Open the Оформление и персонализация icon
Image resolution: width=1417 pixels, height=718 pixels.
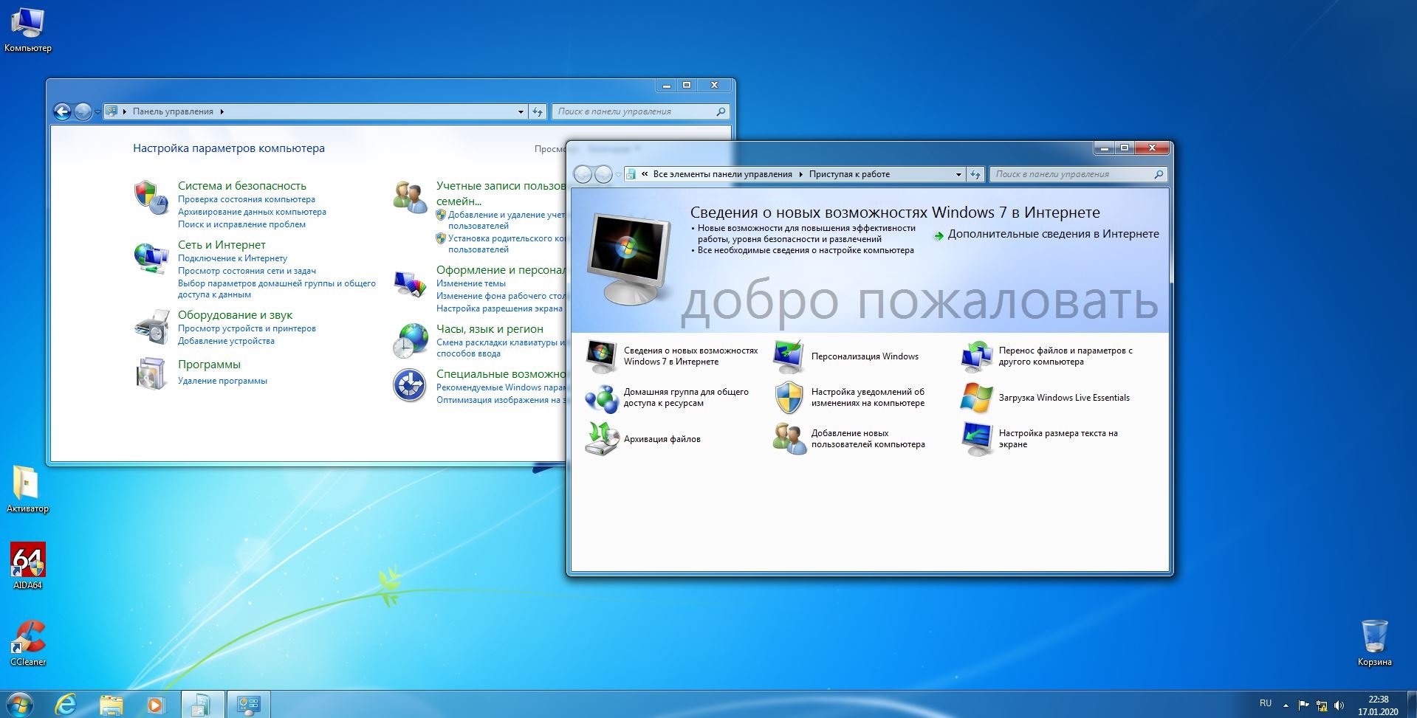coord(410,283)
